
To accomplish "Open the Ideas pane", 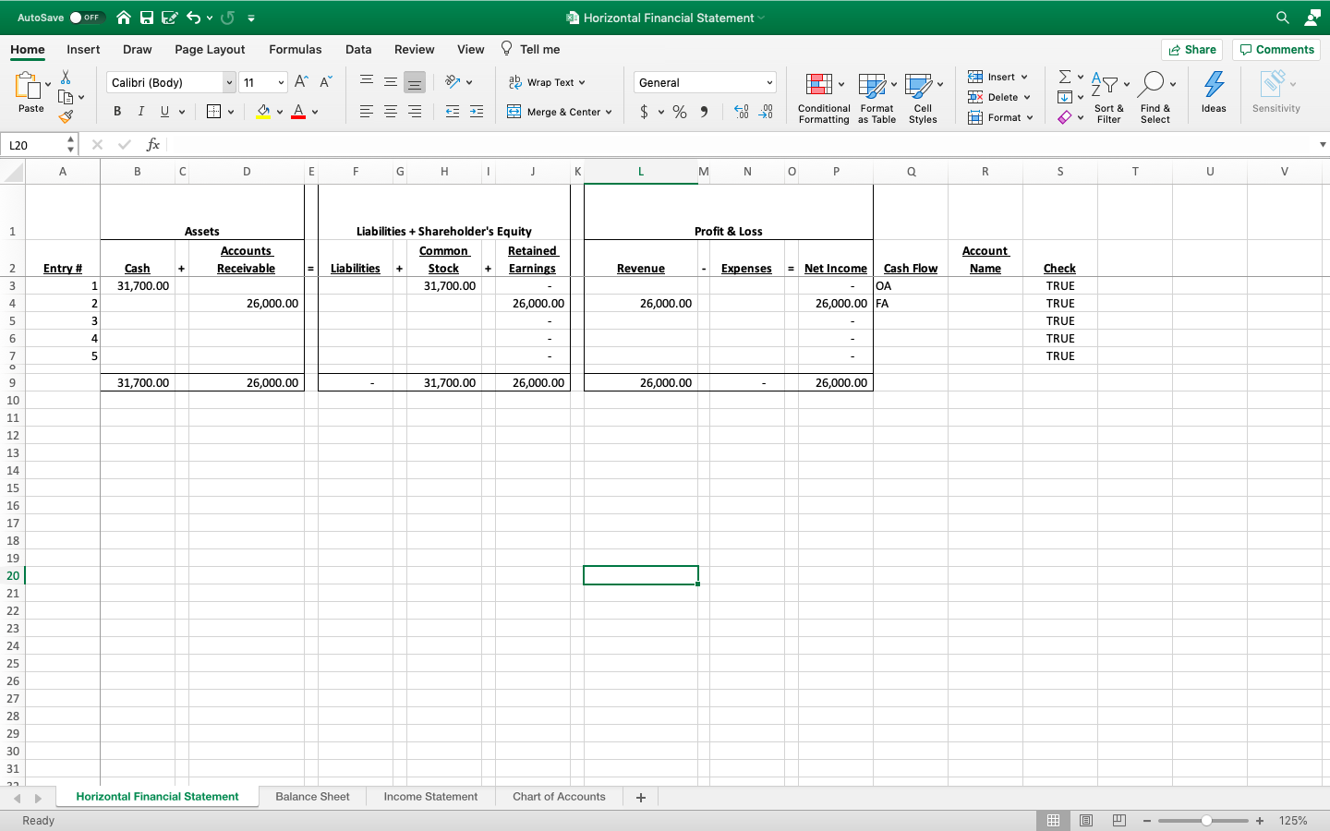I will click(x=1214, y=92).
